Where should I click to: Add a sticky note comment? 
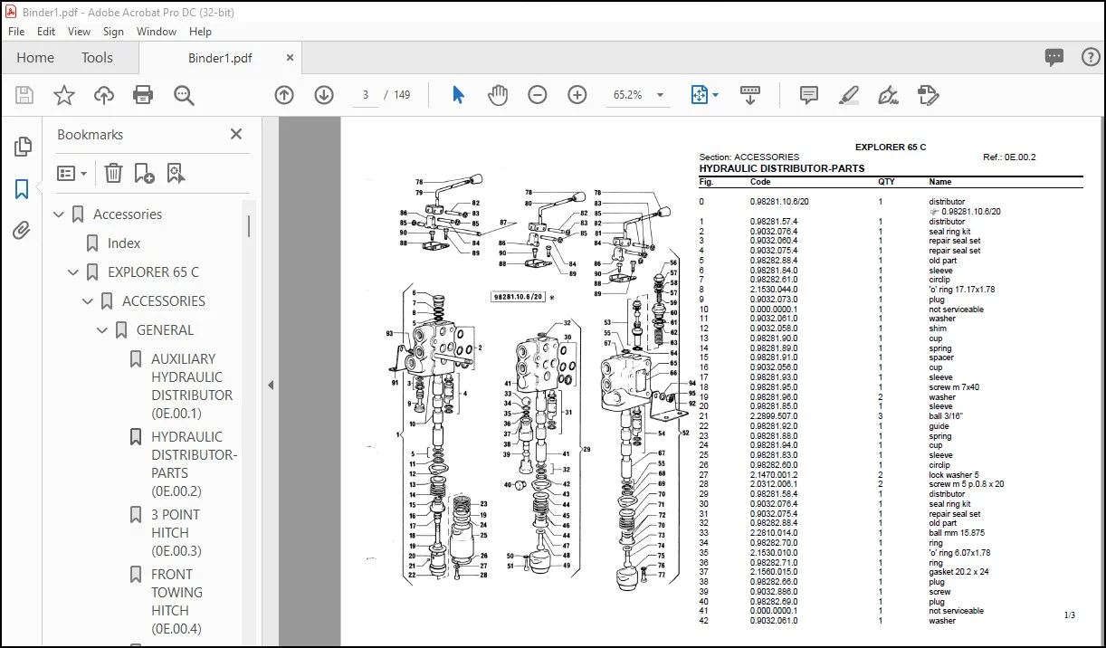809,95
